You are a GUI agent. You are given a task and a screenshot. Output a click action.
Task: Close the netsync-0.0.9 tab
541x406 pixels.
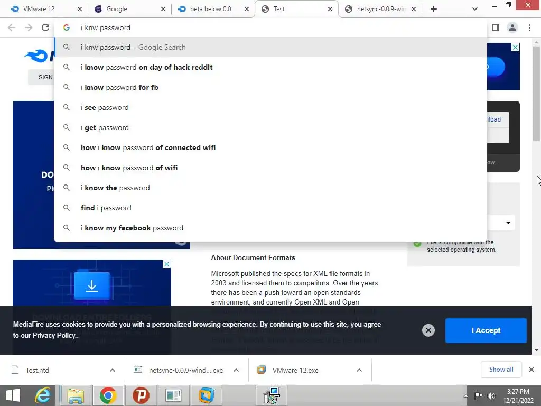(414, 9)
